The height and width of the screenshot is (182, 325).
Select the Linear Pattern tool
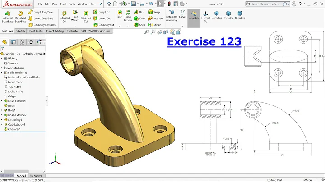128,16
